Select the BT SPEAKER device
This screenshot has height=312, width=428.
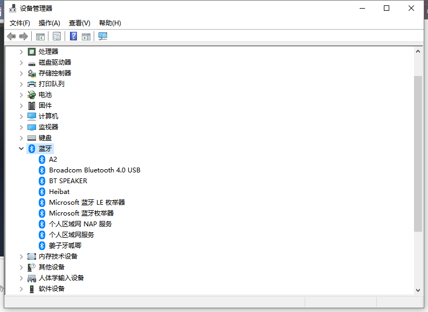[68, 181]
